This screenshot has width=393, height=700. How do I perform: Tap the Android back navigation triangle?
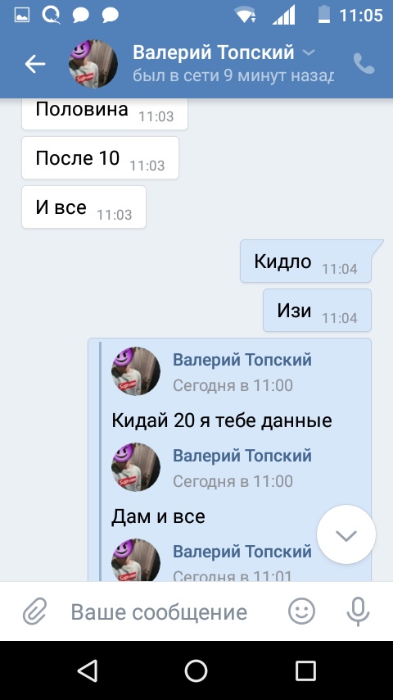pyautogui.click(x=87, y=670)
